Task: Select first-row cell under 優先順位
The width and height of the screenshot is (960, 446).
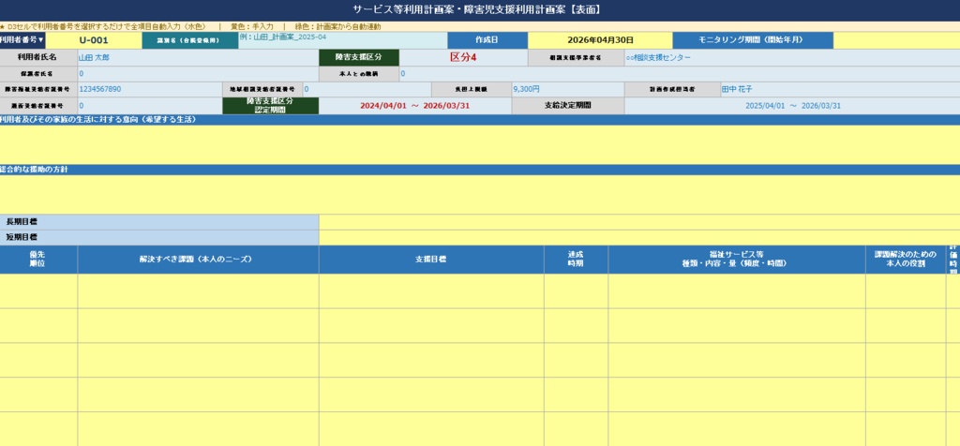Action: tap(38, 291)
